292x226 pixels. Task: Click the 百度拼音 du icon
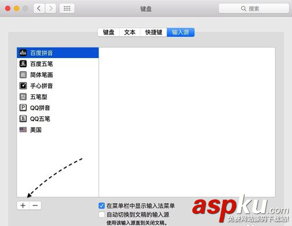(23, 53)
